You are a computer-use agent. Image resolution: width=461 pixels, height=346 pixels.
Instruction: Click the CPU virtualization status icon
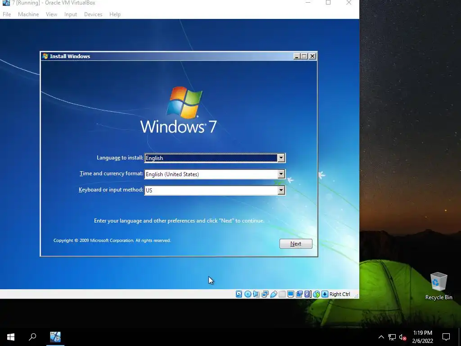point(307,294)
